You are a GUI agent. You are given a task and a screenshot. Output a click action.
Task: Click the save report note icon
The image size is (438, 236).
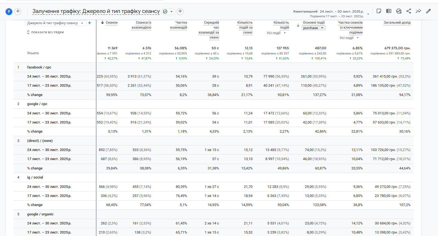pos(379,11)
